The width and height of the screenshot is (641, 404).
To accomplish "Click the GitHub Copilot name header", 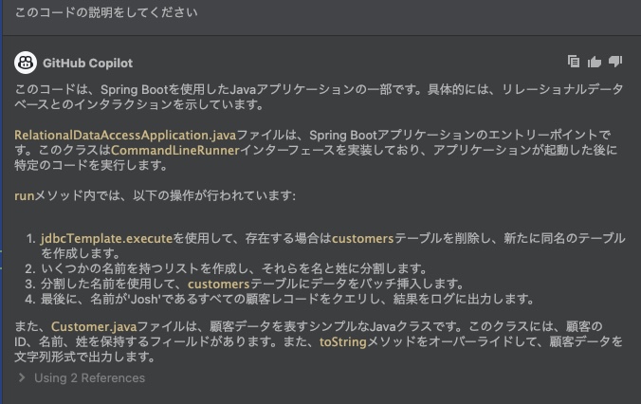I will (x=88, y=64).
